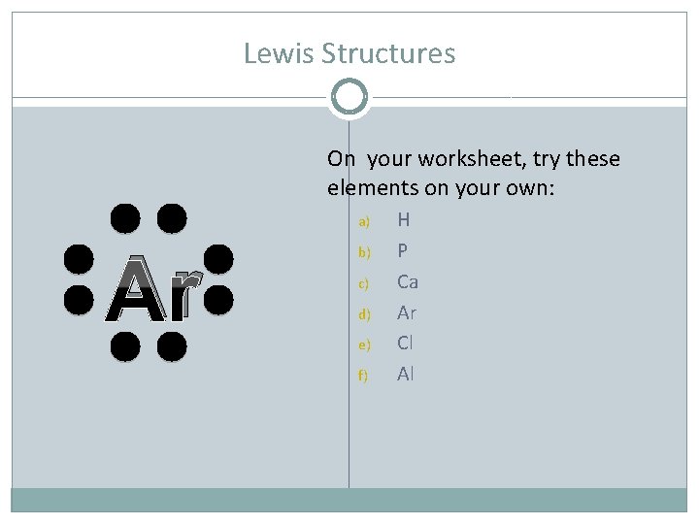Click the top-left electron dot above Ar
Image resolution: width=699 pixels, height=524 pixels.
pos(123,219)
